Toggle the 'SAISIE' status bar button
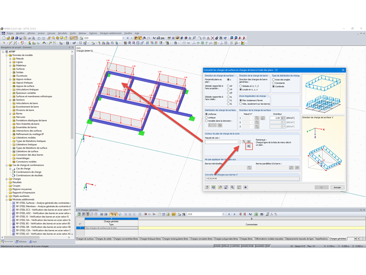Viewport: 366px width, 275px height. click(x=217, y=246)
